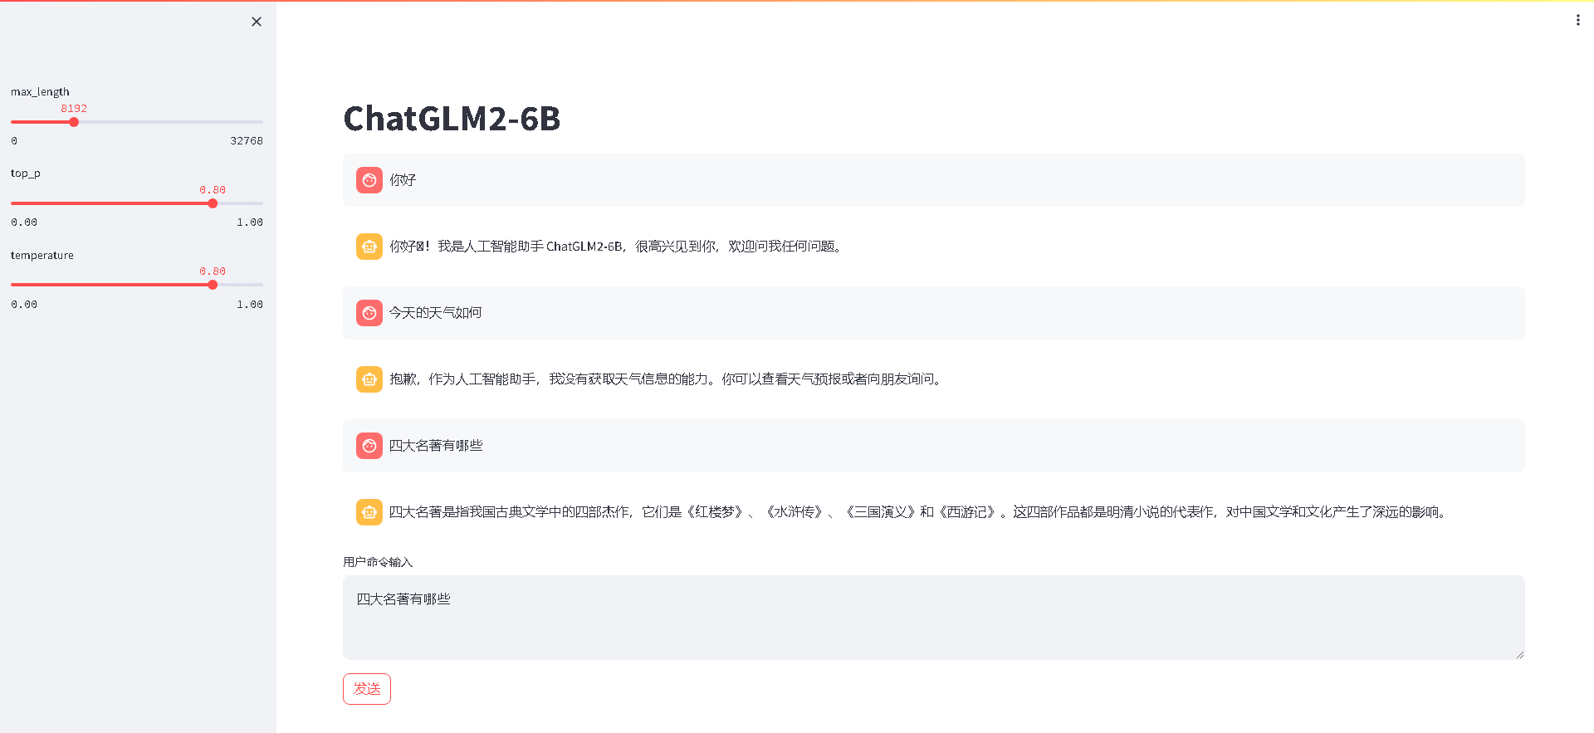Click the temperature label
This screenshot has width=1594, height=733.
[42, 255]
